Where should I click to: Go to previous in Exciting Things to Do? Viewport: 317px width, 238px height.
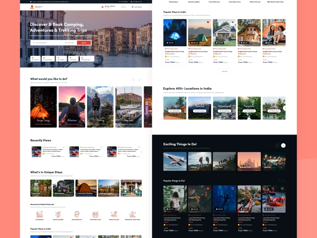click(277, 145)
